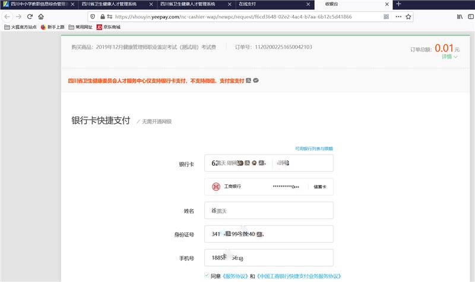This screenshot has height=282, width=475.
Task: Click the order total 0.01 amount
Action: click(444, 48)
